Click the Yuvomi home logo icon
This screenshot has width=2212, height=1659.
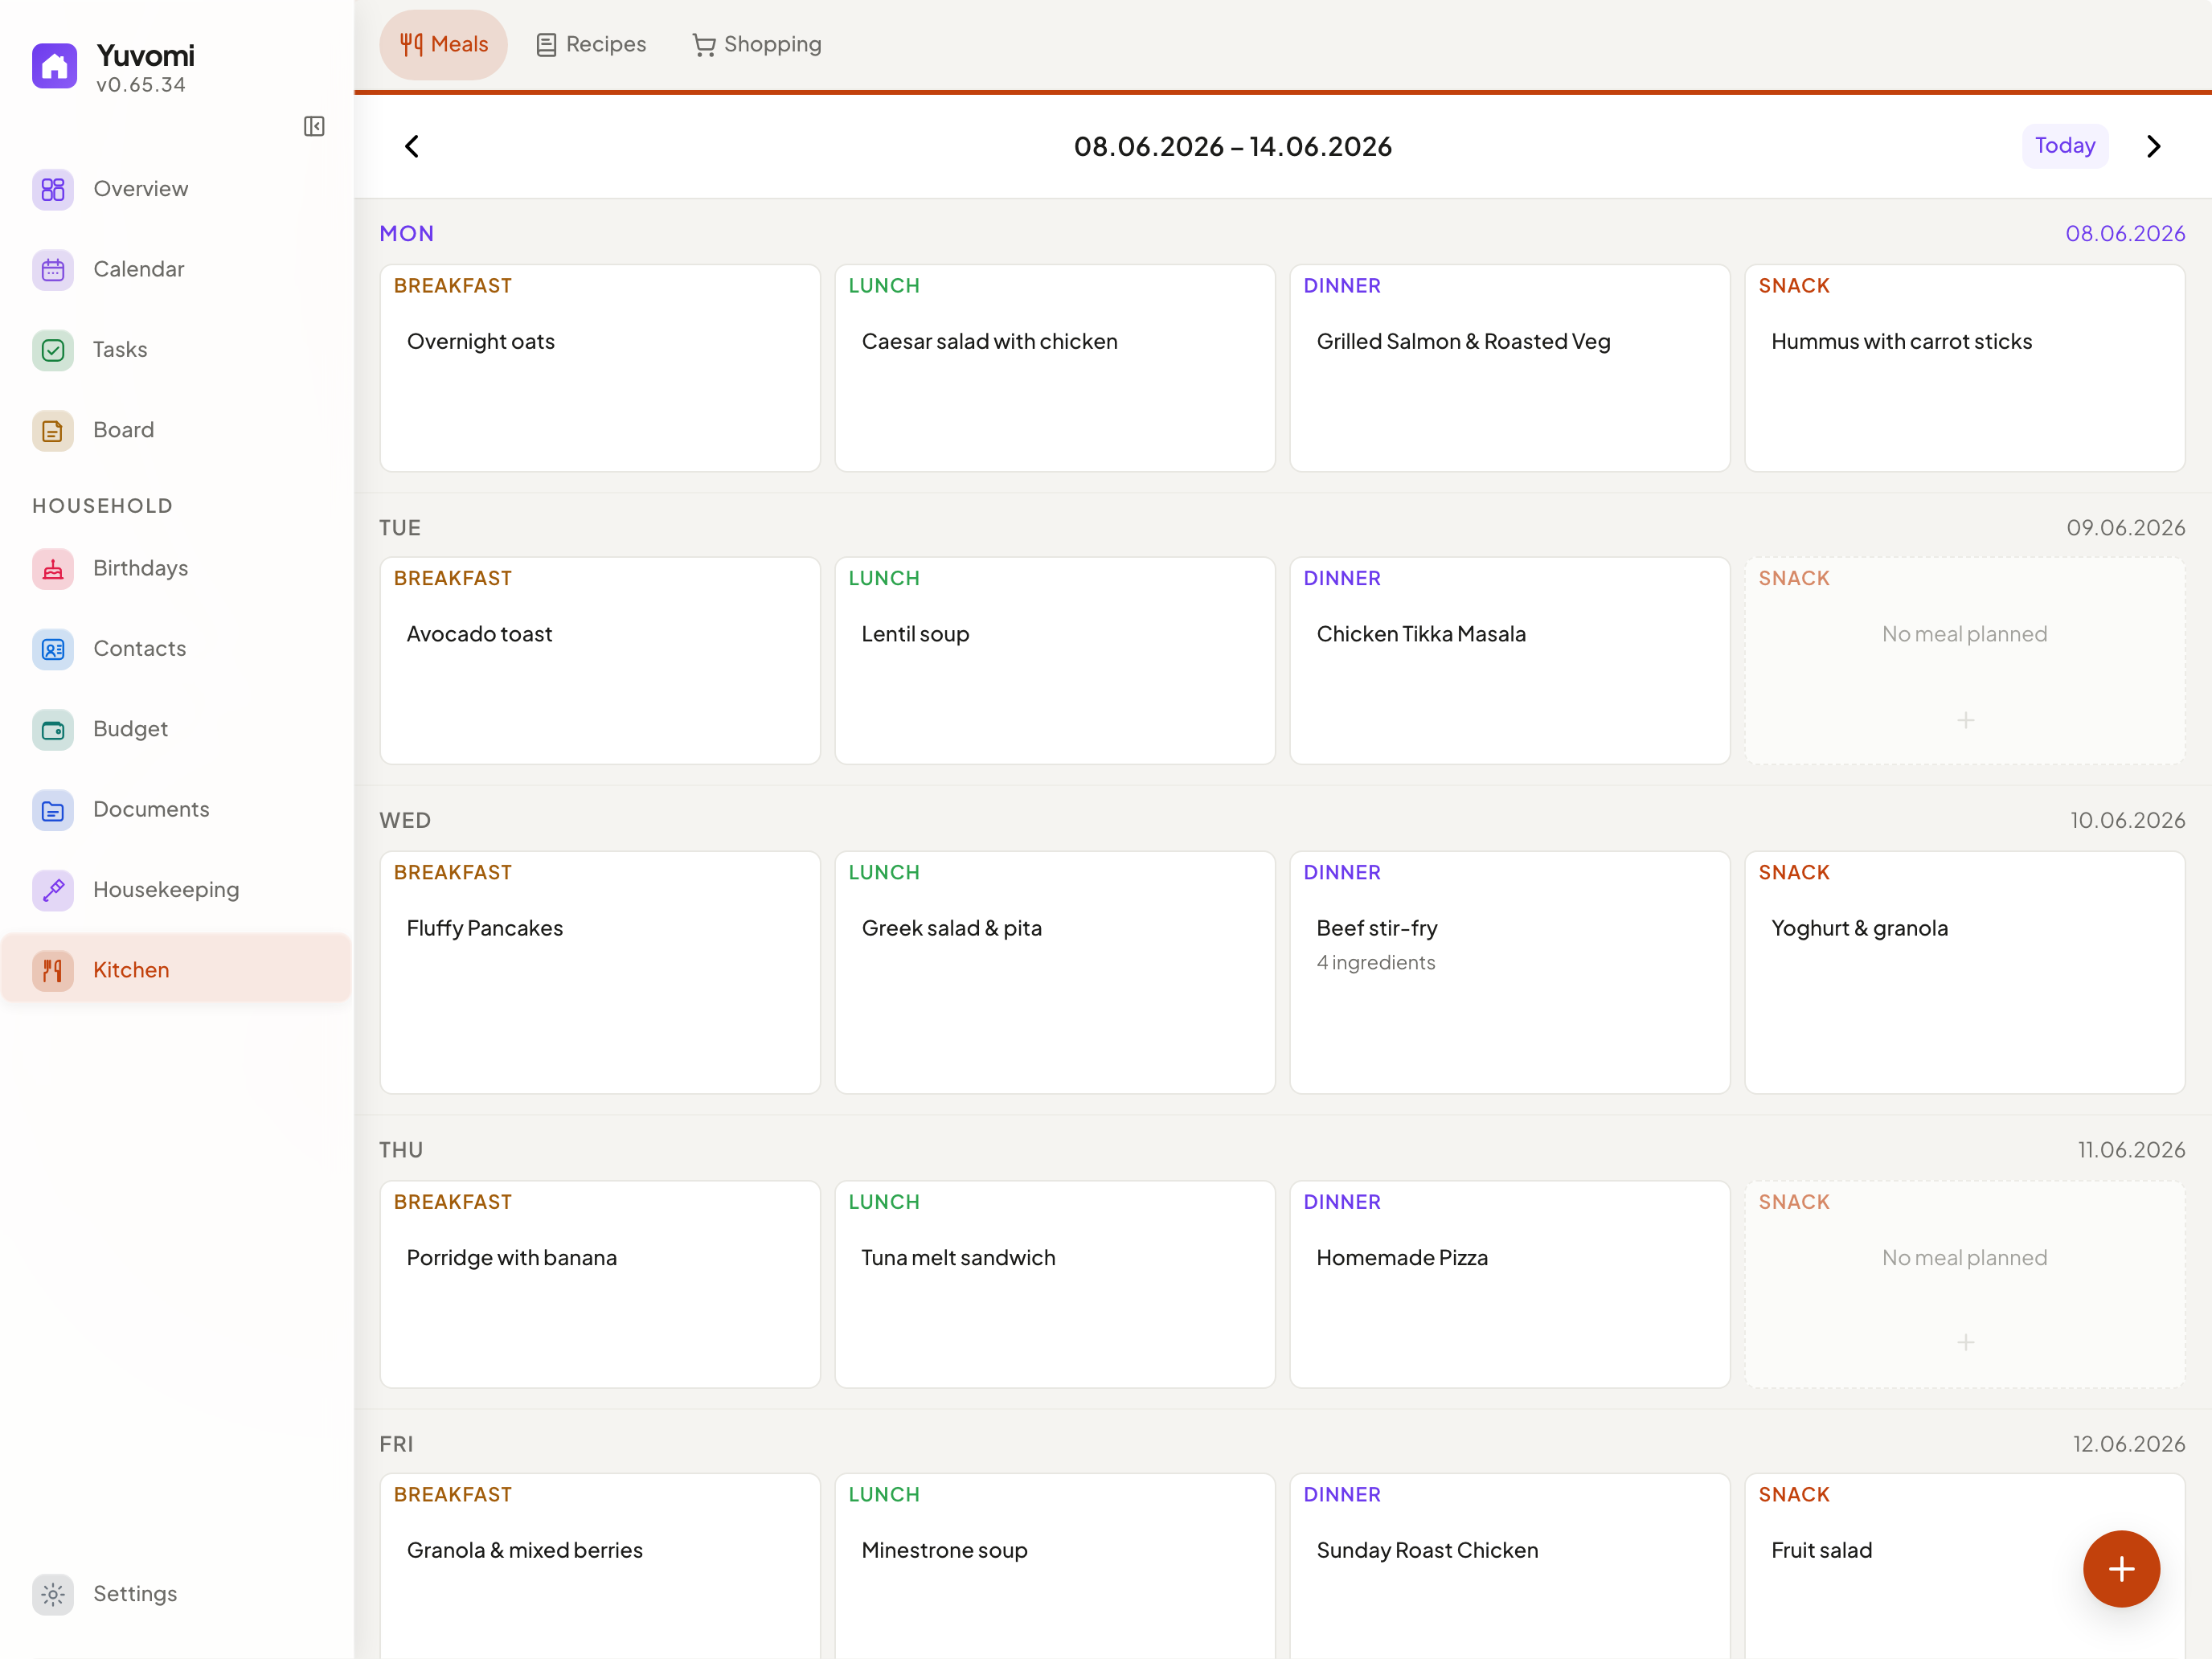[54, 66]
